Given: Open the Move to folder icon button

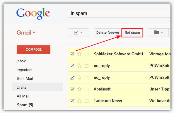Looking at the screenshot, I should click(x=157, y=32).
